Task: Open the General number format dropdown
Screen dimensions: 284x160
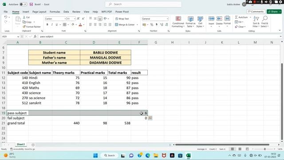Action: 167,19
